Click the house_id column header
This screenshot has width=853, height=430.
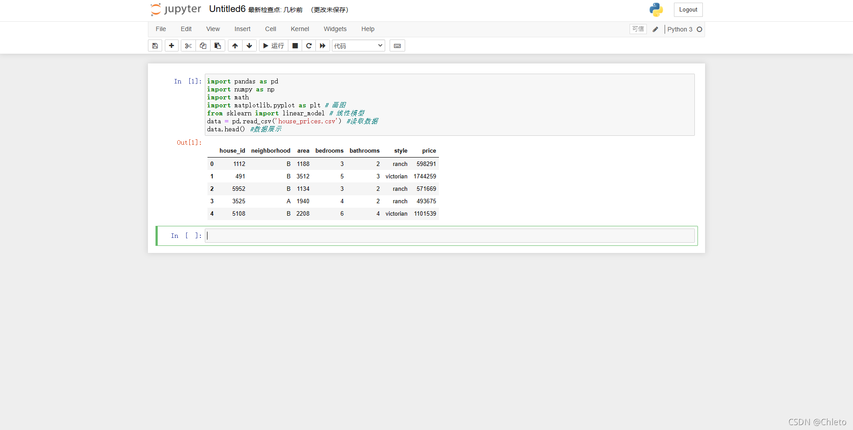(x=232, y=150)
